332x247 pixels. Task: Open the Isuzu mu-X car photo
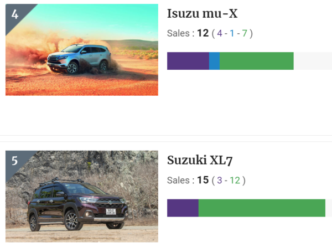pos(82,50)
